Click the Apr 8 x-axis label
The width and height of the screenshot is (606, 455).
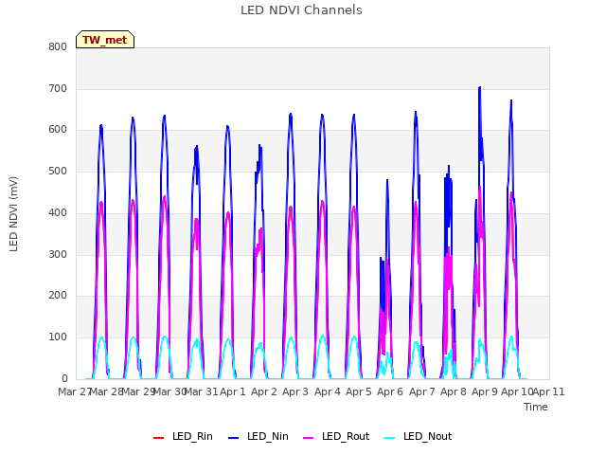(x=454, y=391)
